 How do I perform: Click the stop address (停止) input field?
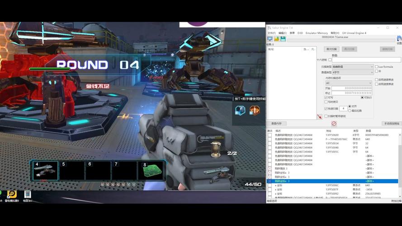pos(352,93)
